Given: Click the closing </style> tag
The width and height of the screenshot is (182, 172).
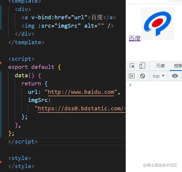Looking at the screenshot, I should (x=21, y=166).
